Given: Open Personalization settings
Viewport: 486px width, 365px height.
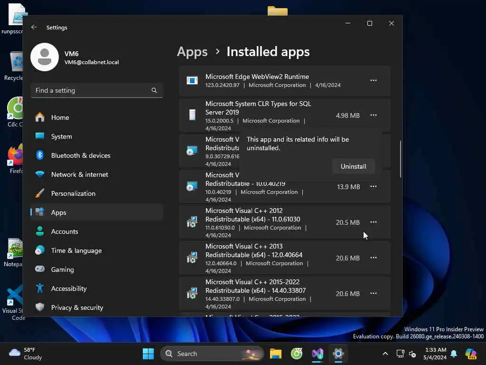Looking at the screenshot, I should tap(97, 193).
